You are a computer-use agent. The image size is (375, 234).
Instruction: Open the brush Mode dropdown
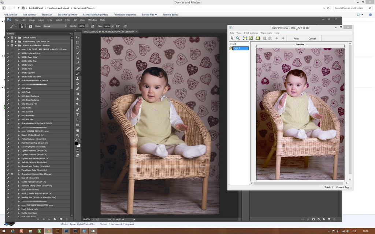click(55, 26)
